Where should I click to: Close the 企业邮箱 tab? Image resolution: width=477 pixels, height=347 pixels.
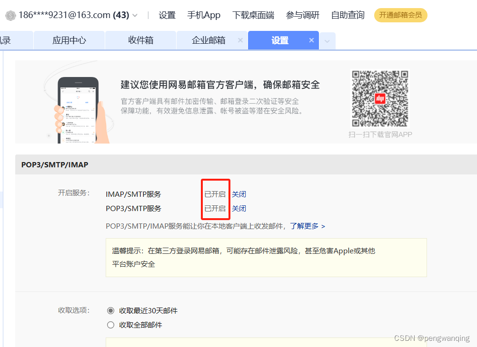tap(240, 40)
